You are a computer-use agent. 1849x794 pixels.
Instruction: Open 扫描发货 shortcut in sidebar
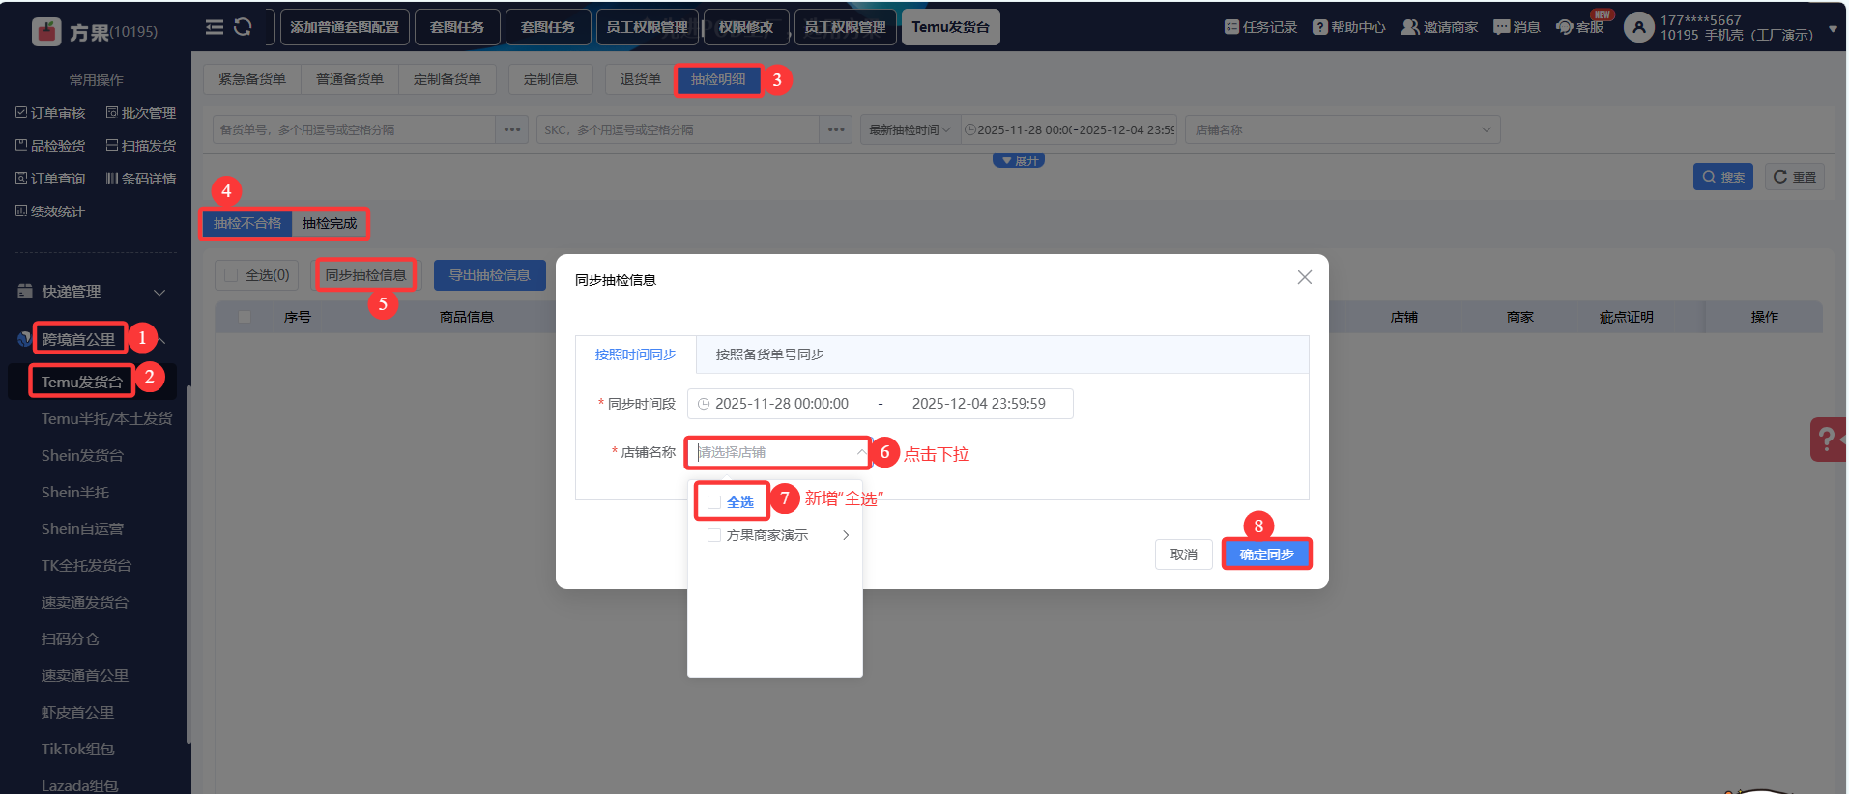pos(141,146)
